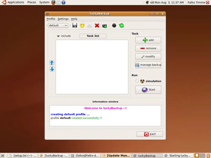Viewport: 211px width, 158px height.
Task: Save the current profile with floppy icon
Action: click(75, 25)
